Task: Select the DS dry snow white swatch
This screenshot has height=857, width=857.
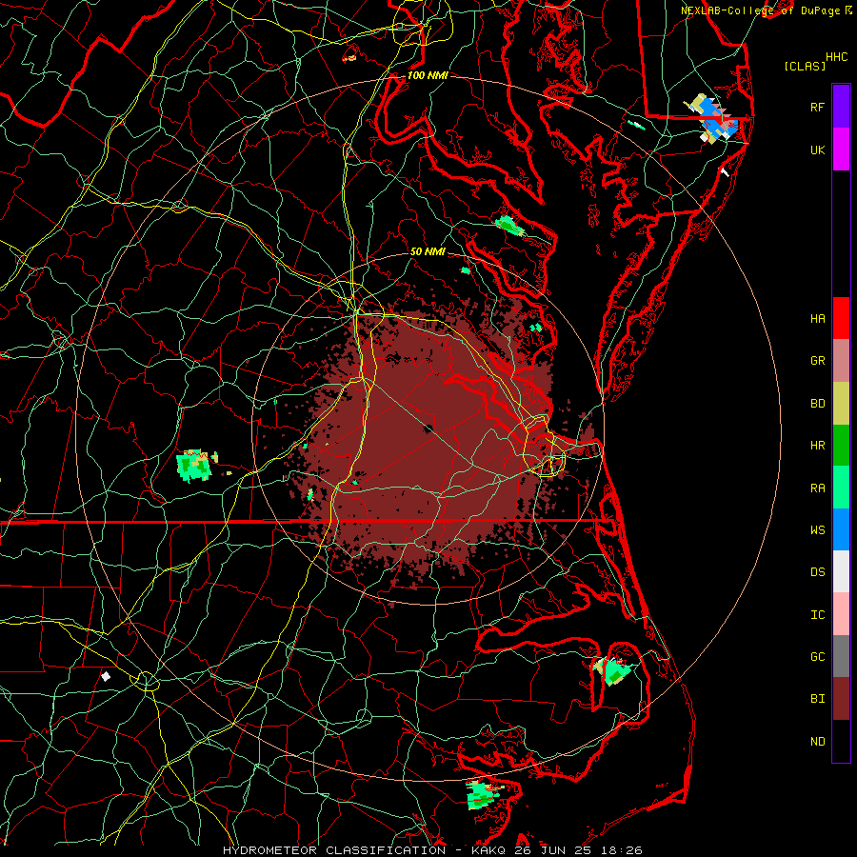Action: coord(841,571)
